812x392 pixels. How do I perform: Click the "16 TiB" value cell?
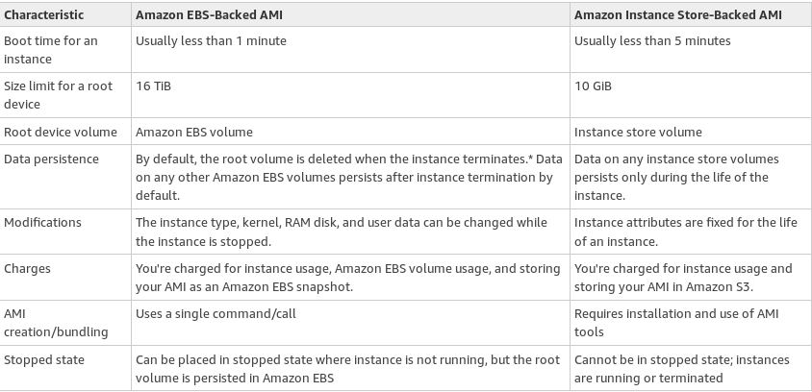154,86
